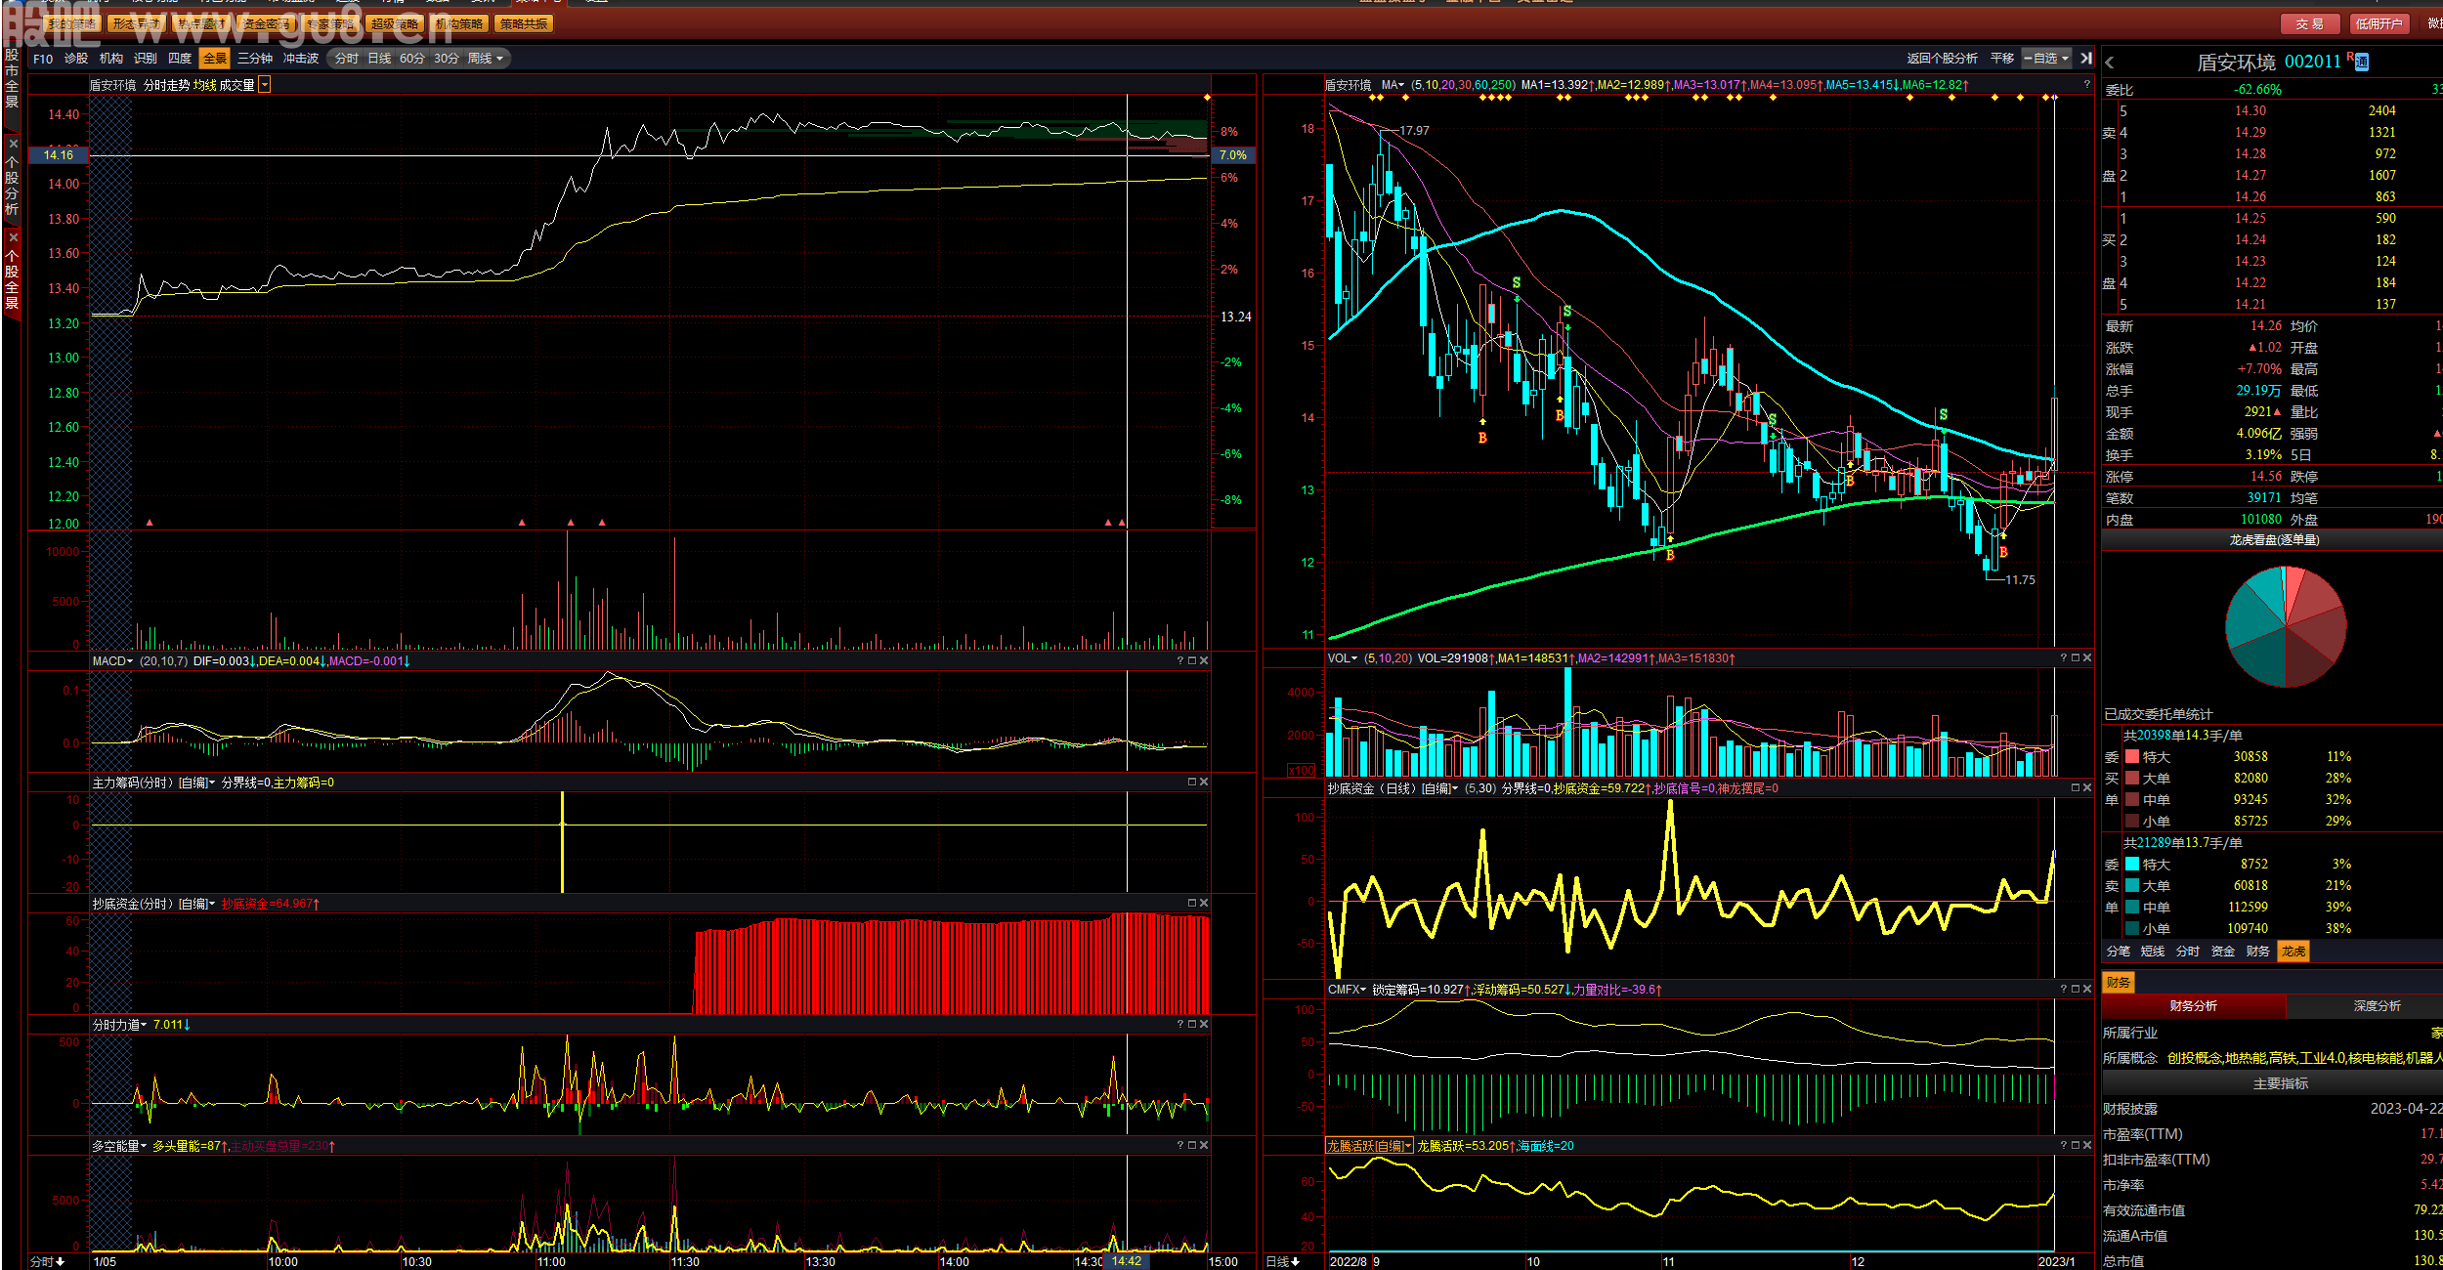
Task: Close the MACD indicator panel
Action: tap(1204, 661)
